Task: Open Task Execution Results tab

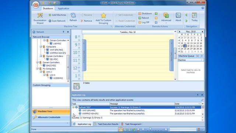Action: (106, 124)
